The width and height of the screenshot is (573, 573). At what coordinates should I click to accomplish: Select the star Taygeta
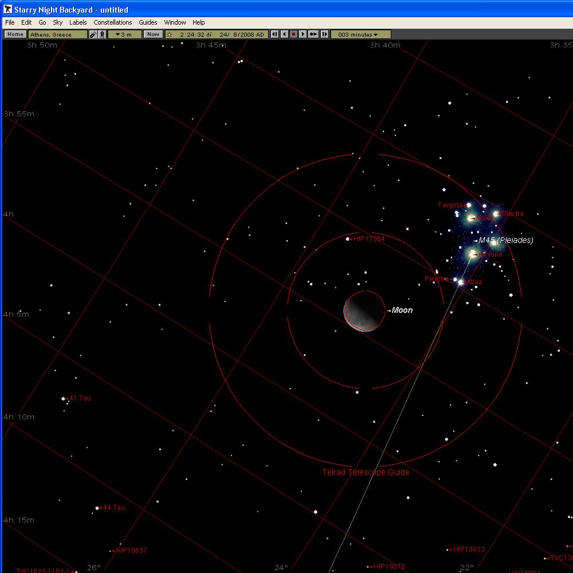pos(469,205)
